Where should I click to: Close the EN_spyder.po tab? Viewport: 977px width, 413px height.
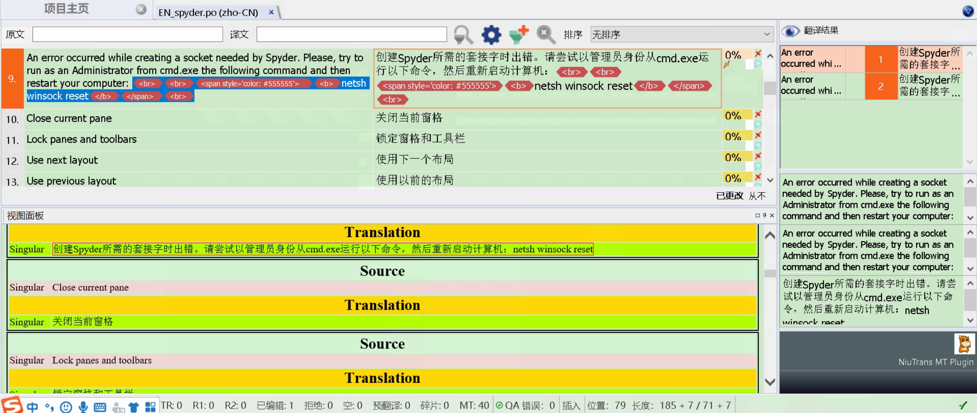[x=271, y=12]
